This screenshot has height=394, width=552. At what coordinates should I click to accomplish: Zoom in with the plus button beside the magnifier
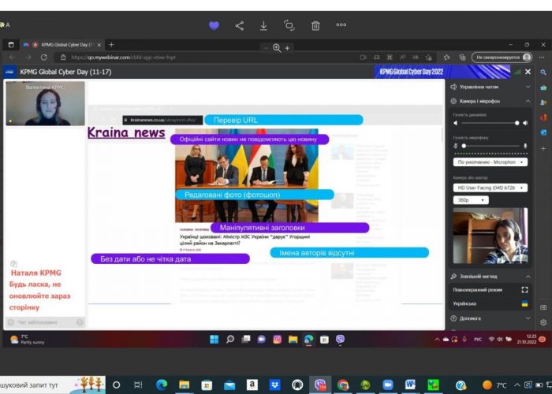coord(287,48)
